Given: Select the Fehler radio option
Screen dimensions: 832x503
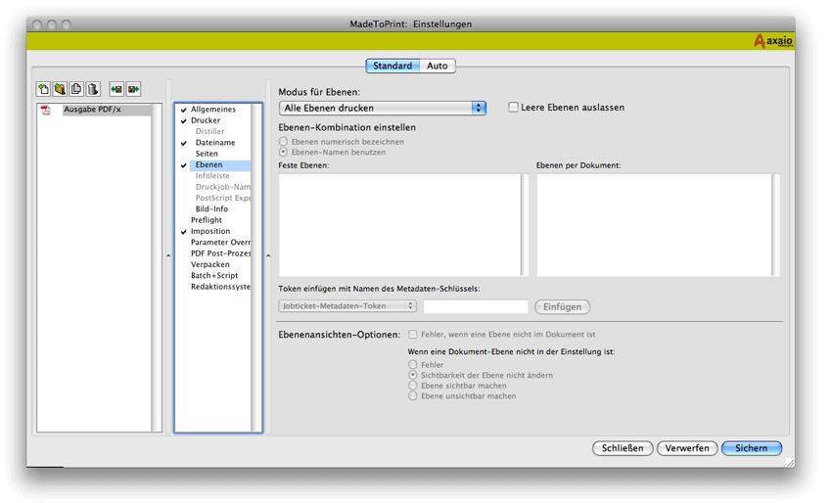Looking at the screenshot, I should [x=413, y=364].
